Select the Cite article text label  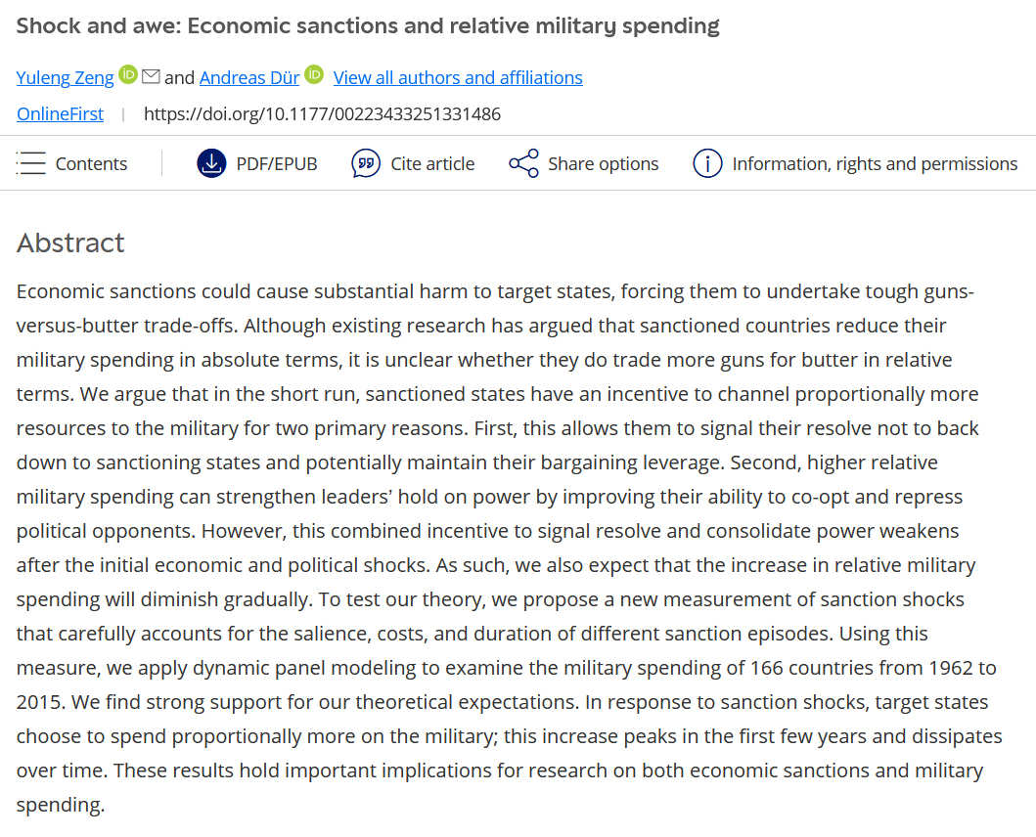click(432, 164)
